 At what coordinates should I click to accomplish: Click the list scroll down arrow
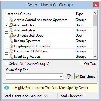pos(95,56)
